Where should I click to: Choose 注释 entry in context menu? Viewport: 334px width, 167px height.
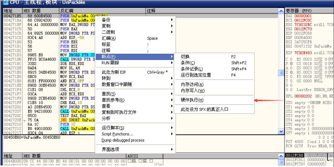[x=135, y=51]
